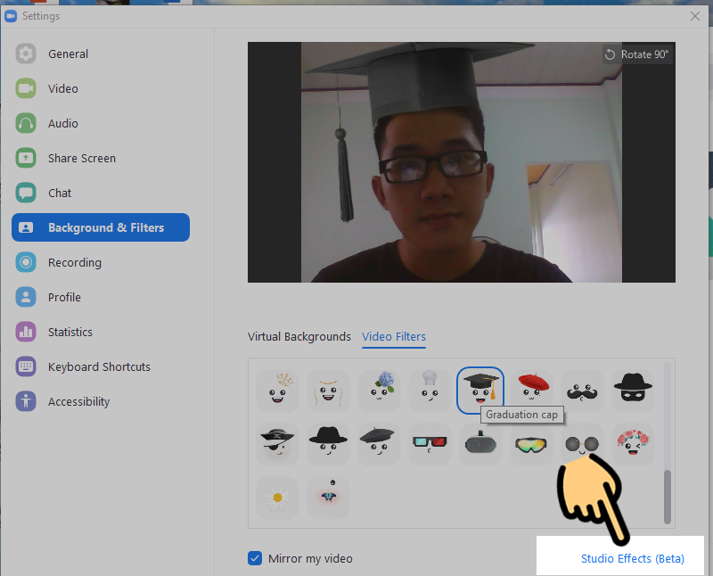Apply the pirate eyepatch filter
This screenshot has height=576, width=713.
(x=277, y=443)
